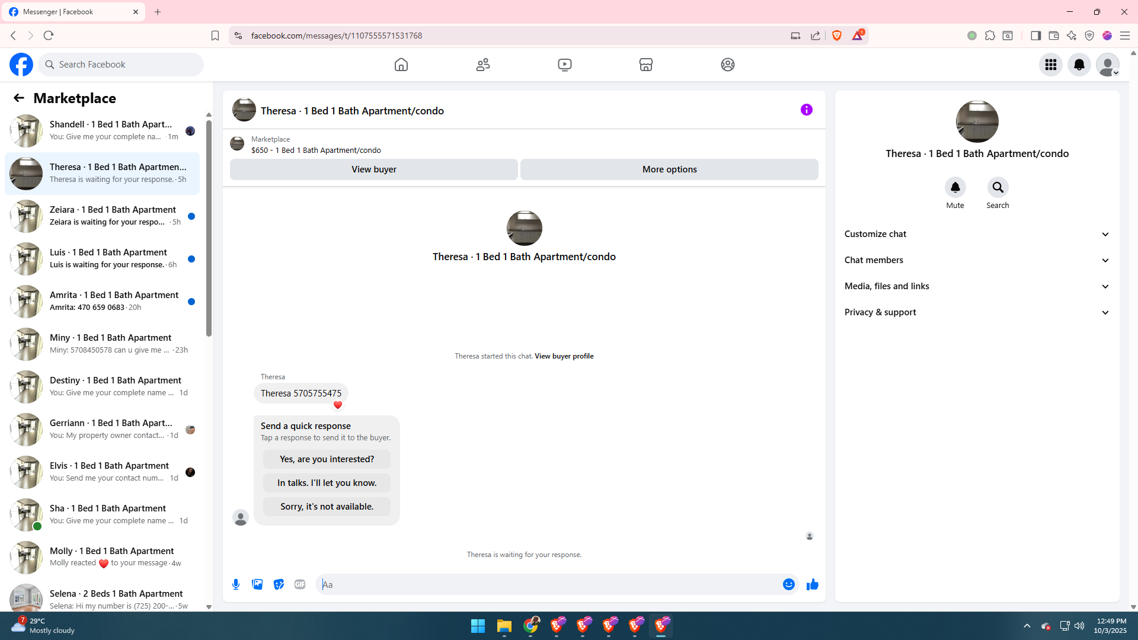Open Video tab icon
The height and width of the screenshot is (640, 1138).
565,65
